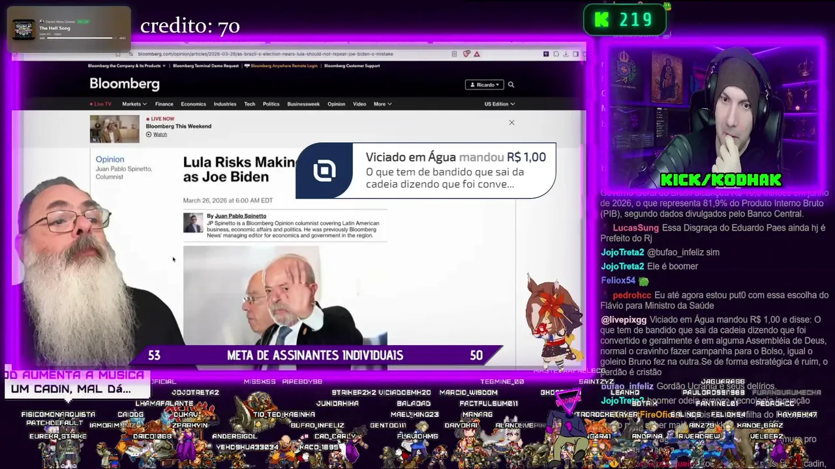Expand the More menu in Bloomberg nav
This screenshot has height=469, width=835.
382,104
